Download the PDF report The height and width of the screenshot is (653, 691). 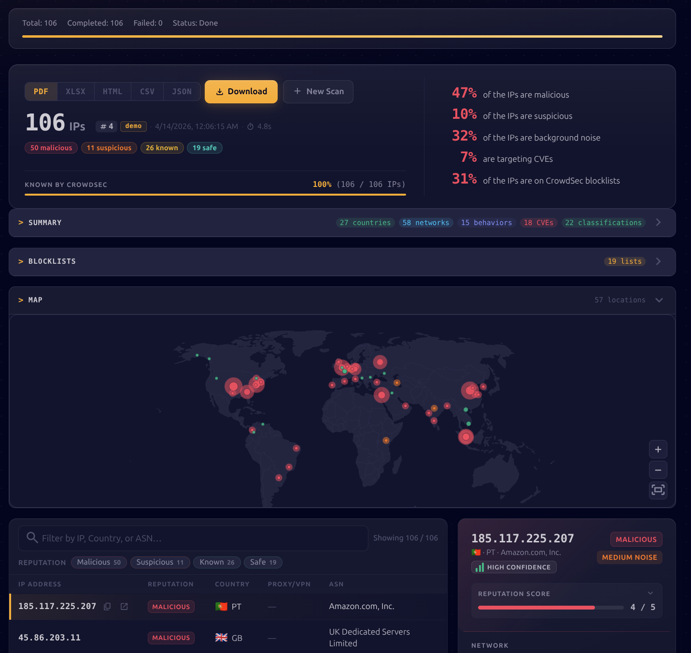point(241,91)
